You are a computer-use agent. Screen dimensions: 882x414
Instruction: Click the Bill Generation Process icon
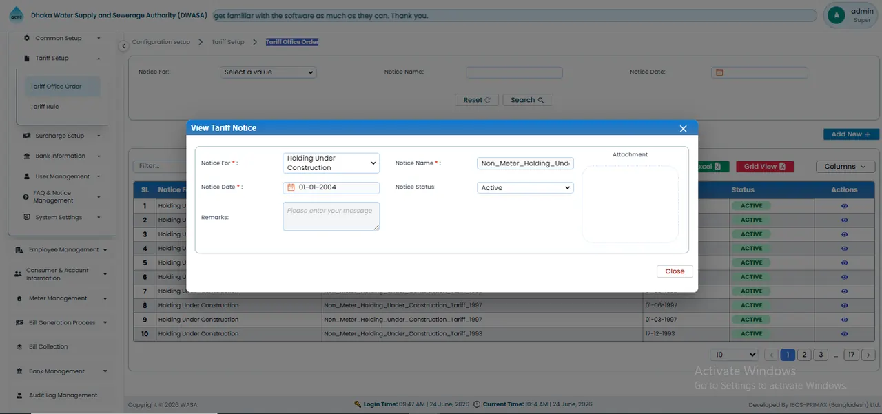pos(20,323)
